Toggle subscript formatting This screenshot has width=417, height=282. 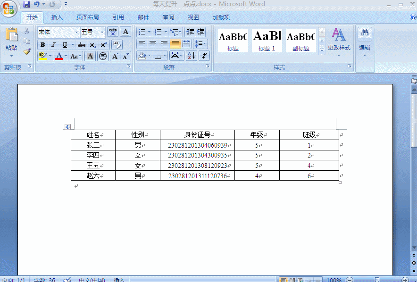point(92,45)
